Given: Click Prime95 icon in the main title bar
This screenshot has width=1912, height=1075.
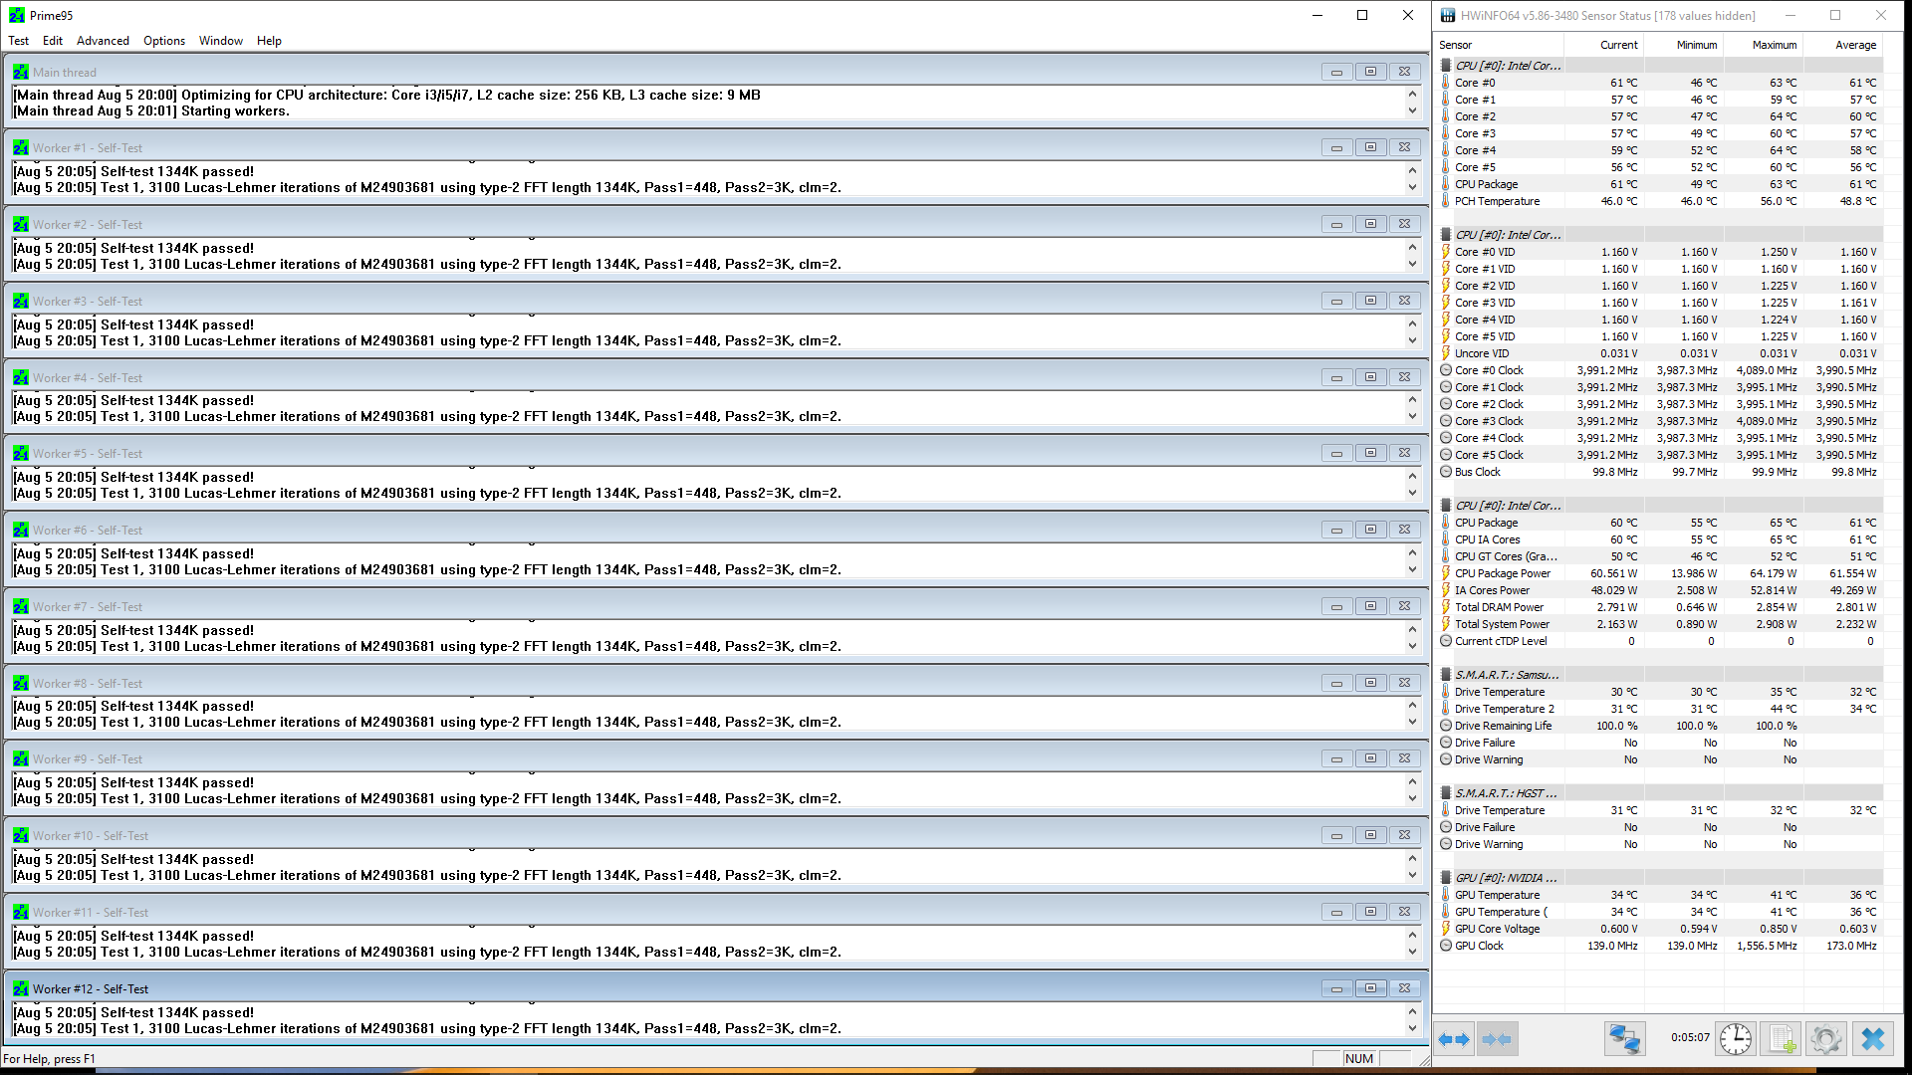Looking at the screenshot, I should (x=17, y=15).
